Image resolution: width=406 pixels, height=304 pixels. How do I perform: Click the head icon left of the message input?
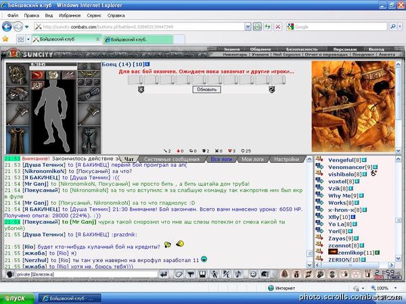tap(10, 274)
